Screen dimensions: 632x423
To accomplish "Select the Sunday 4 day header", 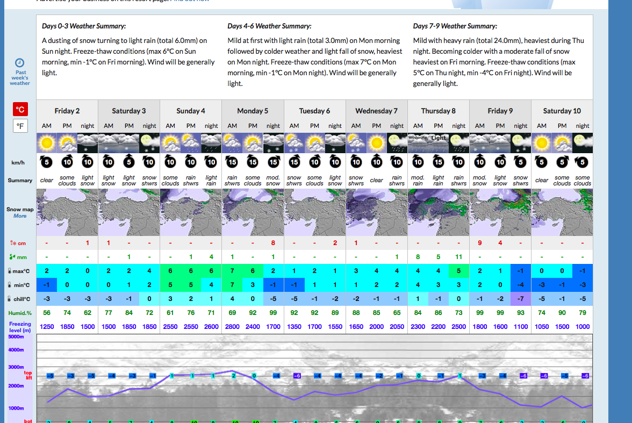I will click(x=191, y=111).
